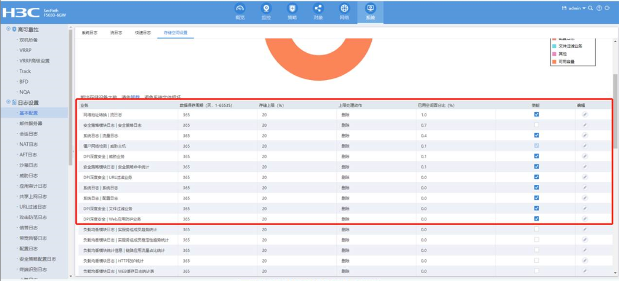Click the save configuration disk icon
This screenshot has width=619, height=281.
click(564, 8)
